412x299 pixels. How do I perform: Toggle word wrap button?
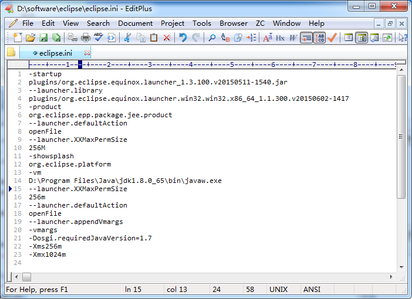[306, 38]
